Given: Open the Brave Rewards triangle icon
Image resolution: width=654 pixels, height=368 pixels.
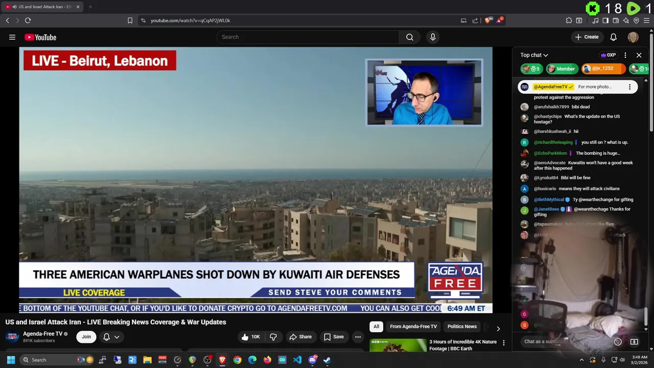Looking at the screenshot, I should 500,20.
